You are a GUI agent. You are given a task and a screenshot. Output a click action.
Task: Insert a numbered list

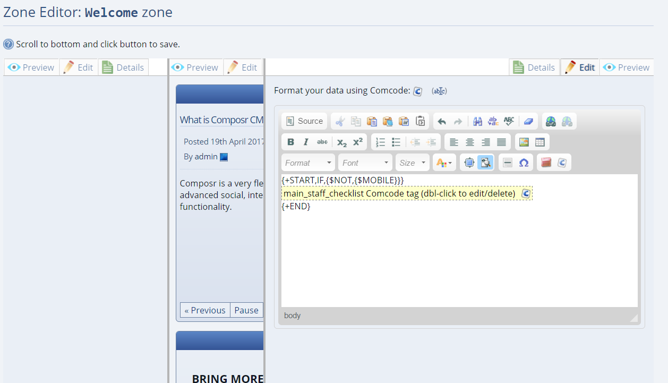pyautogui.click(x=380, y=142)
